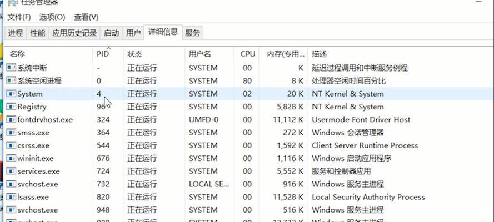
Task: Select the wininit.exe process name
Action: 36,158
